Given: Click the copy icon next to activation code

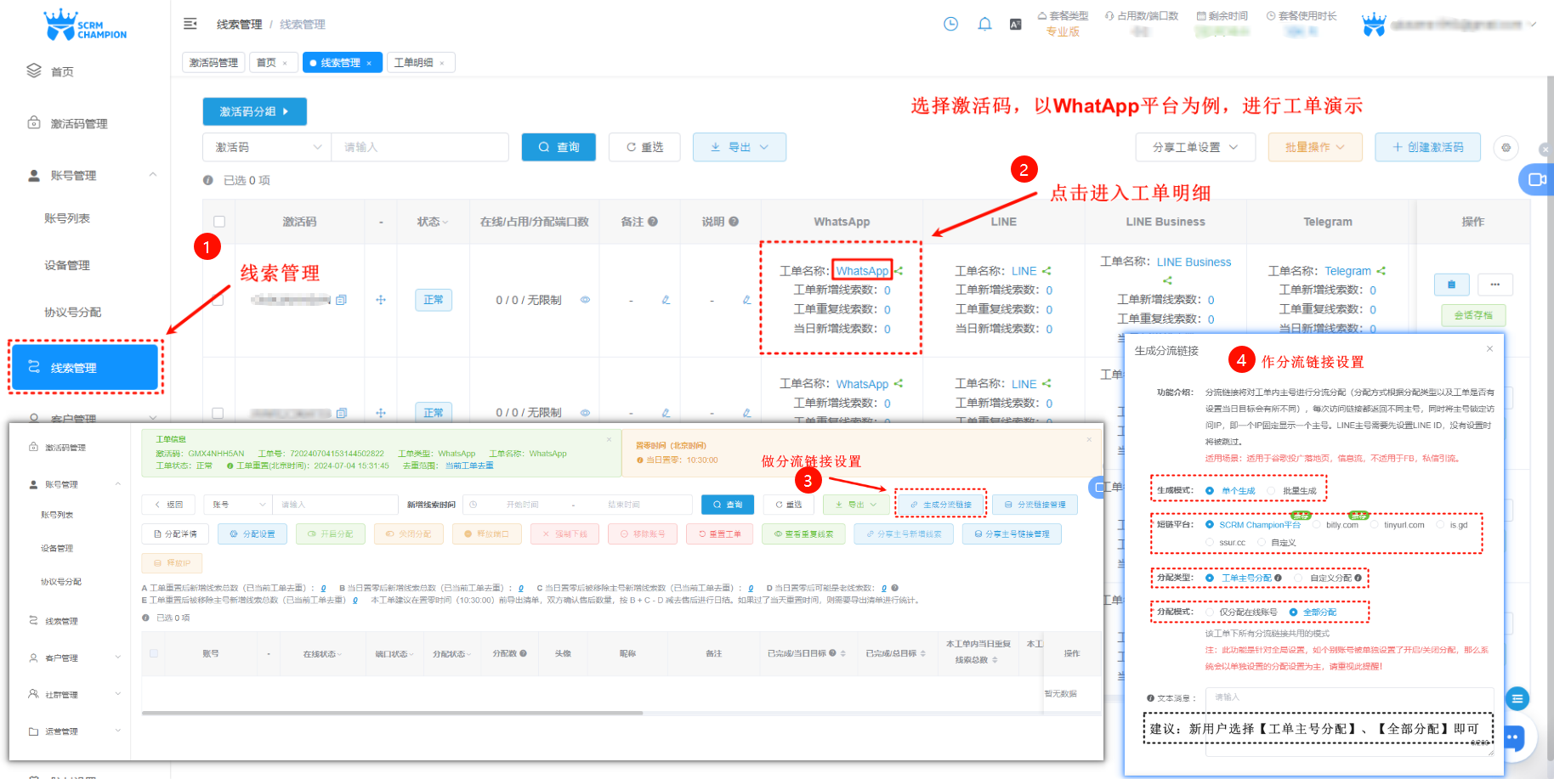Looking at the screenshot, I should [x=341, y=300].
